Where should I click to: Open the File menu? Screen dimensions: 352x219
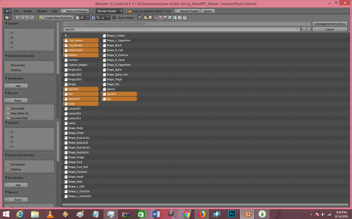(x=16, y=11)
